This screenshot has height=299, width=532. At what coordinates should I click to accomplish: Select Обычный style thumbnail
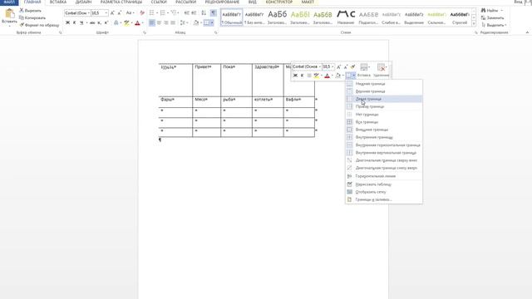click(232, 17)
